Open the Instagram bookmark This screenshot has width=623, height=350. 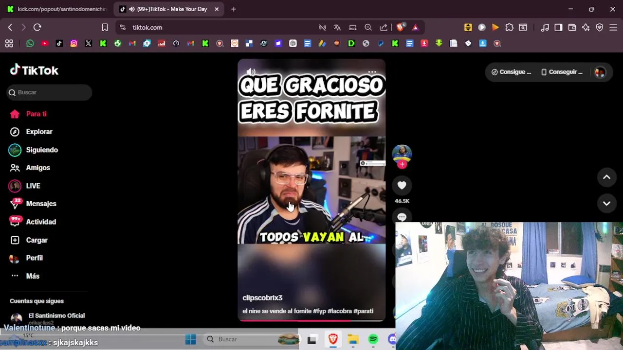74,43
